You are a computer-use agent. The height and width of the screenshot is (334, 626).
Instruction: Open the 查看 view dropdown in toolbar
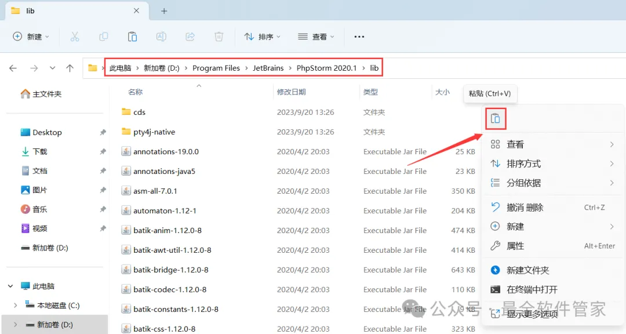316,37
